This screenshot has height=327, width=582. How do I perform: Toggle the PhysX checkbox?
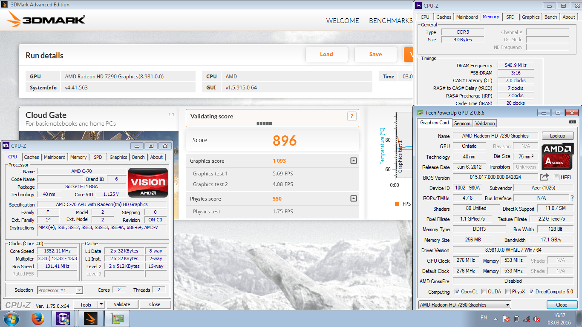point(508,292)
